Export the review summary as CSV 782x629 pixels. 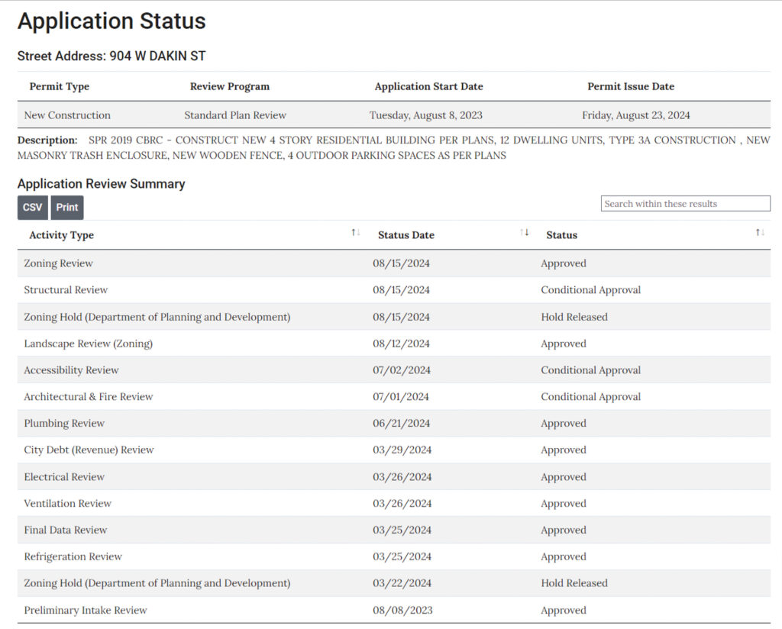(x=33, y=208)
